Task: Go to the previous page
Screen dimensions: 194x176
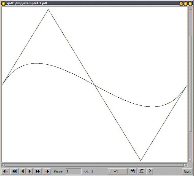Action: 23,171
